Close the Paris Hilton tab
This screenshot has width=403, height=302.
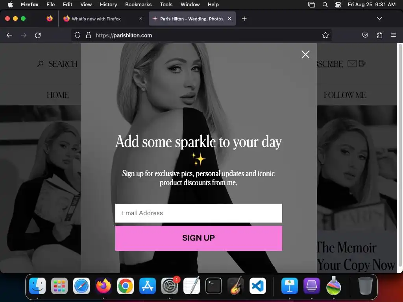point(229,18)
